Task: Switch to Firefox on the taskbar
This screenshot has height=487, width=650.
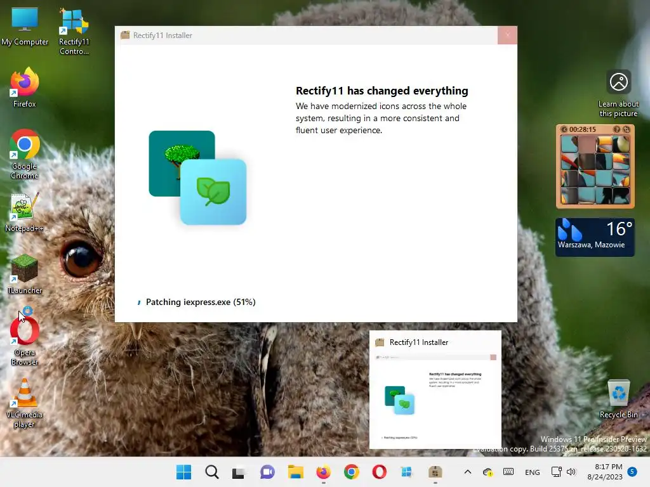Action: click(x=323, y=472)
